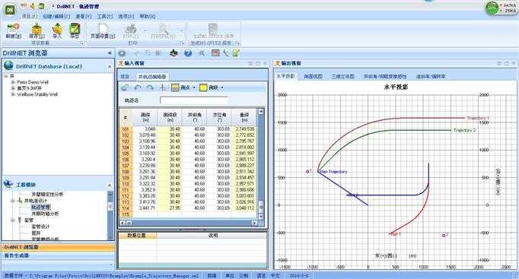The image size is (519, 279).
Task: Click the insert-row icon in editor toolbar
Action: click(x=163, y=87)
